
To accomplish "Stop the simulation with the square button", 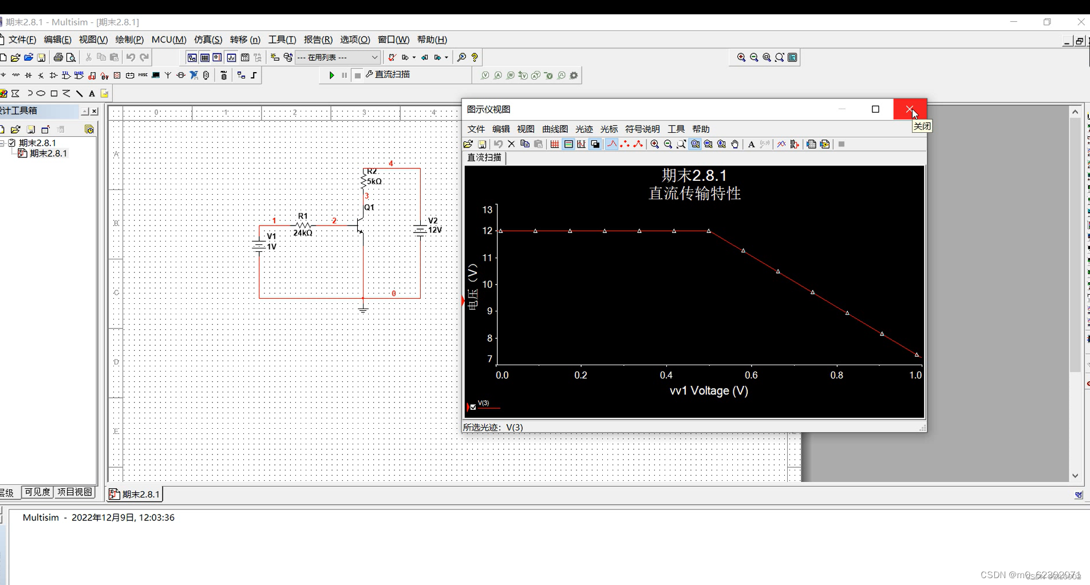I will click(x=357, y=75).
